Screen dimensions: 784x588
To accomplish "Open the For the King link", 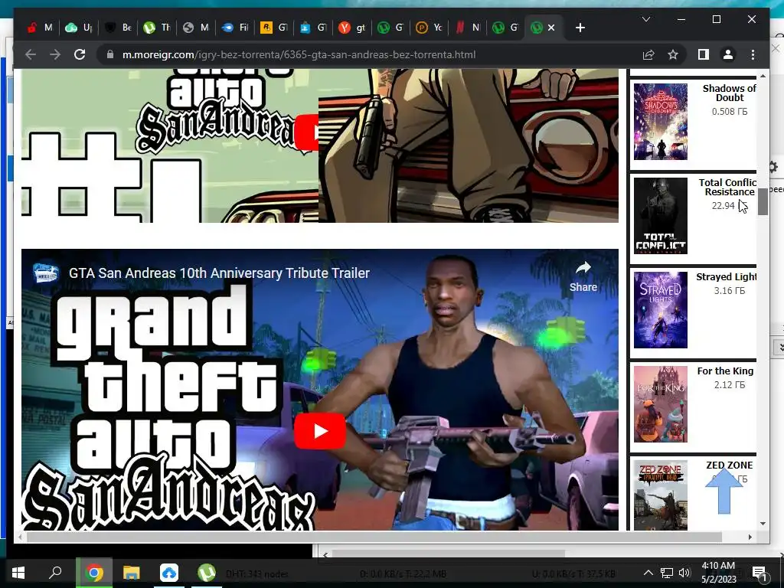I will click(725, 371).
